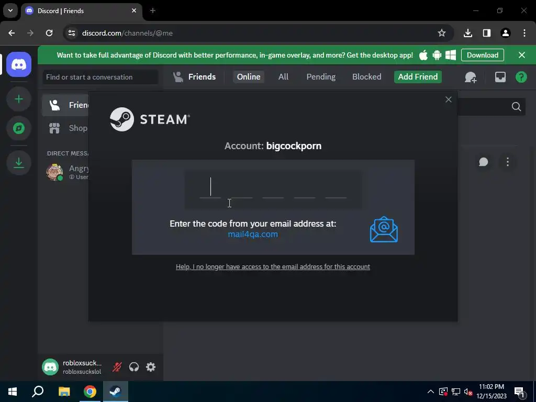Open Chrome side panel icon
536x402 pixels.
click(x=486, y=33)
